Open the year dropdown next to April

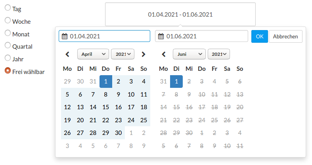tap(123, 54)
